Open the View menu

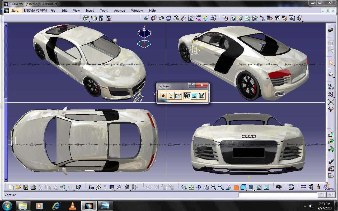coord(76,11)
